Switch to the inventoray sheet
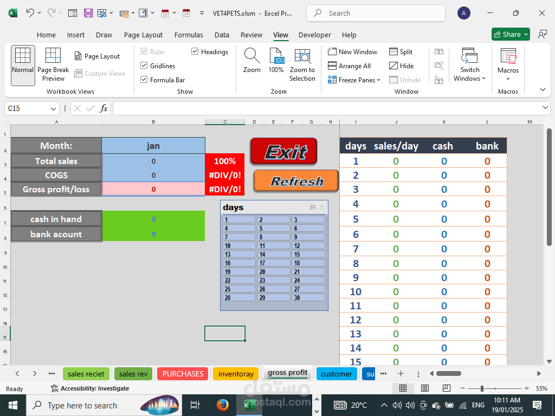The width and height of the screenshot is (555, 416). tap(236, 374)
